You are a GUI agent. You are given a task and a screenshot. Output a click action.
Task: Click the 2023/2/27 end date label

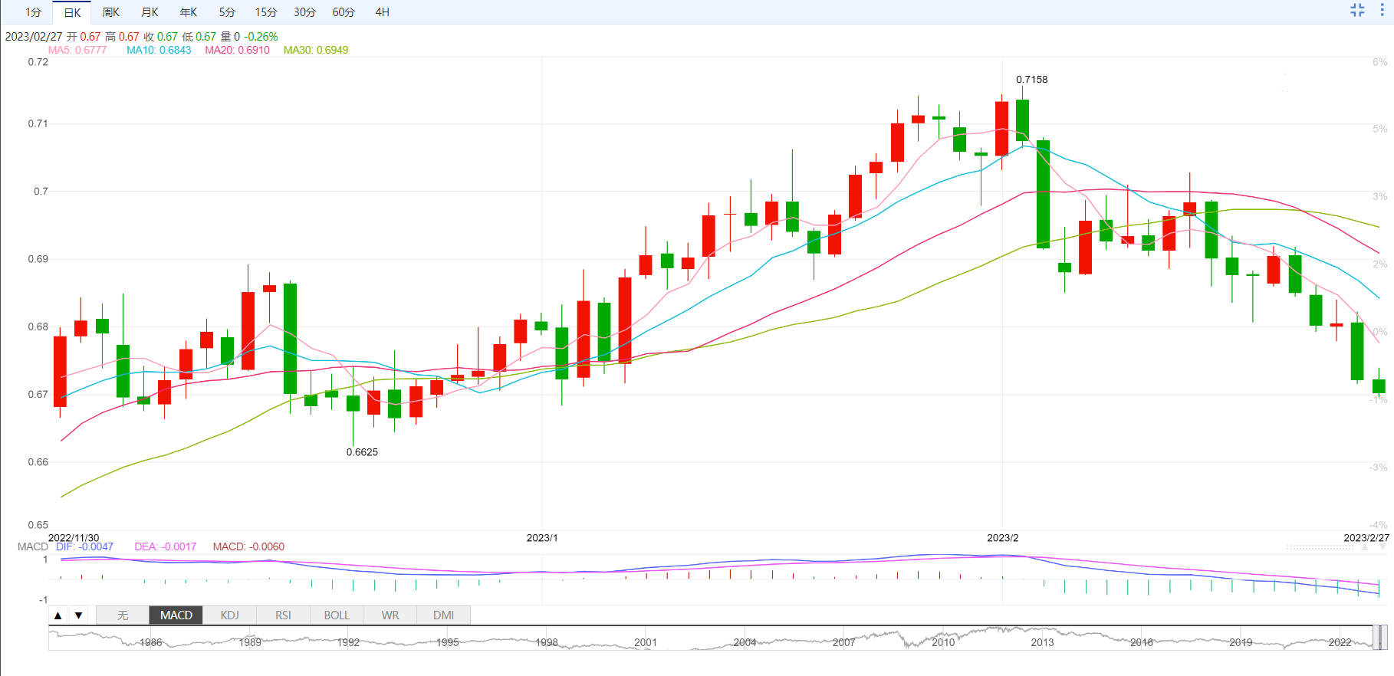1366,538
